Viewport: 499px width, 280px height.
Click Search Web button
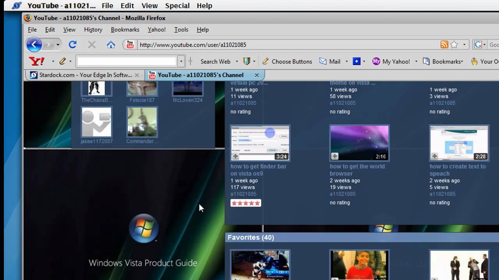(215, 61)
